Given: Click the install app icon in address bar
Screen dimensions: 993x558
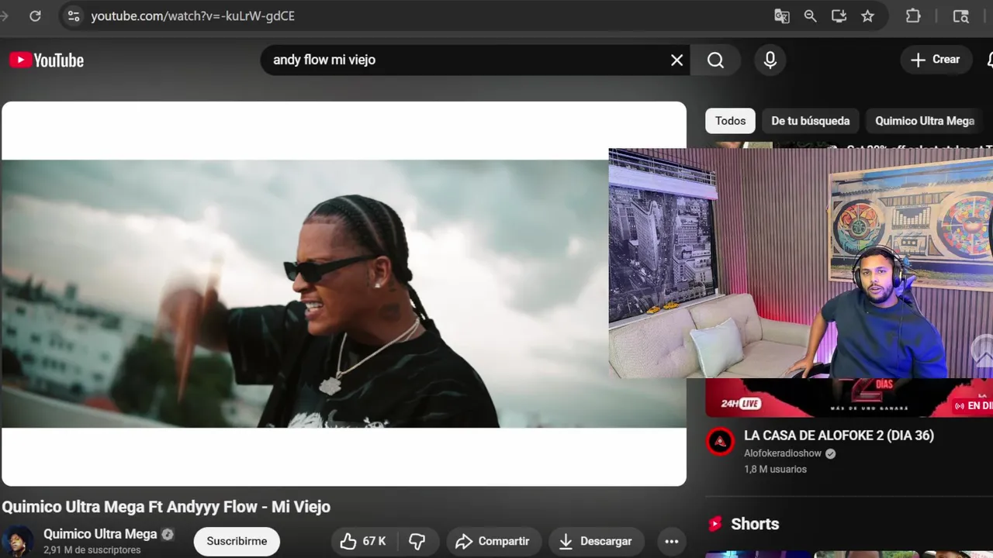Looking at the screenshot, I should (839, 15).
